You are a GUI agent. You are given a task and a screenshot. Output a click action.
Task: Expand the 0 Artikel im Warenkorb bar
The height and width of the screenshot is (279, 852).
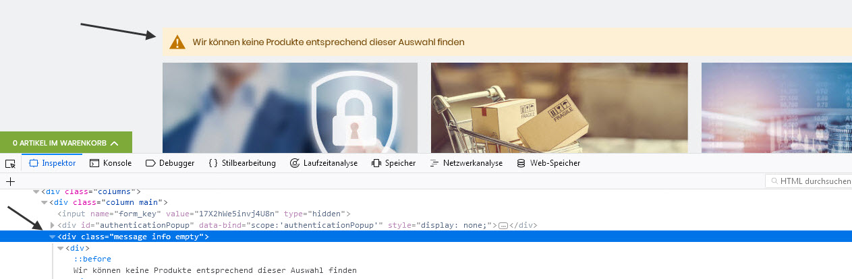(66, 143)
